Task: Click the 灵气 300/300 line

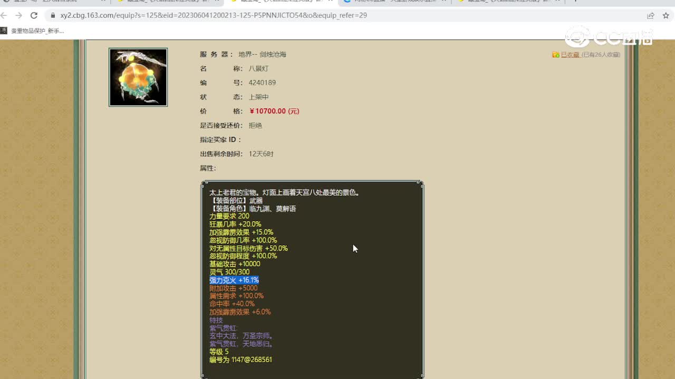Action: point(229,272)
